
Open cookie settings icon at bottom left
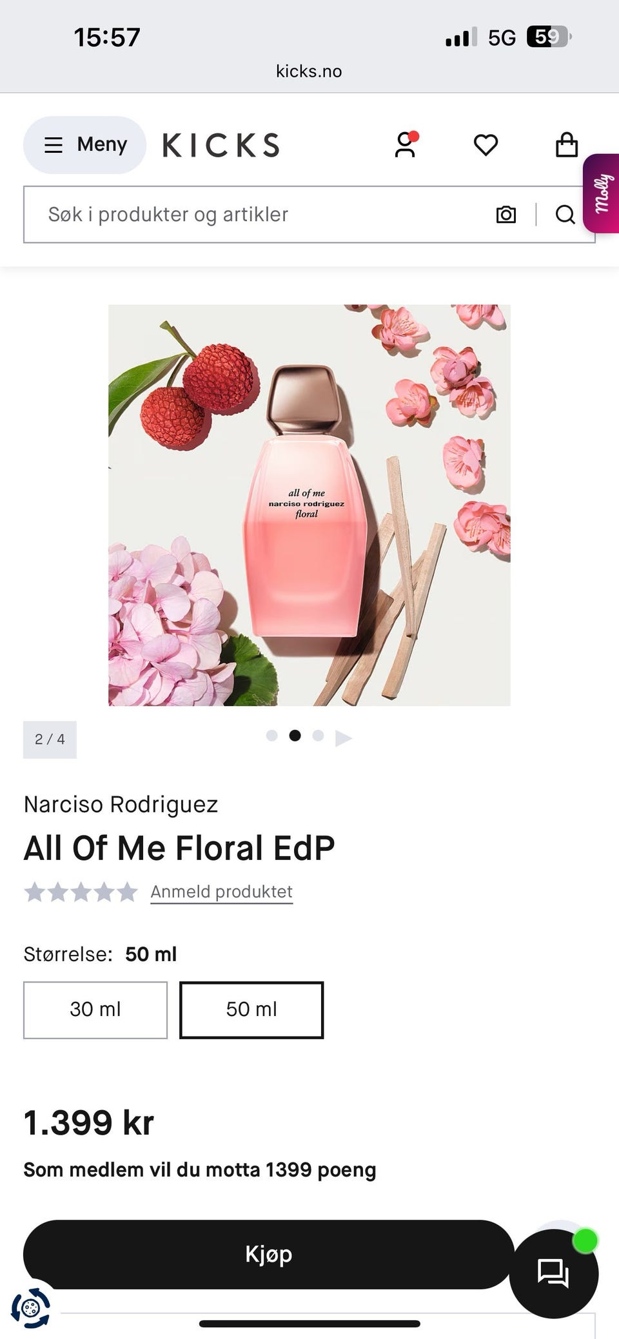[x=30, y=1308]
